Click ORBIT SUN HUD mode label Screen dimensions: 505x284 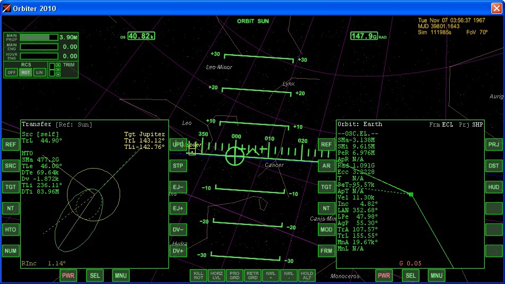coord(253,21)
